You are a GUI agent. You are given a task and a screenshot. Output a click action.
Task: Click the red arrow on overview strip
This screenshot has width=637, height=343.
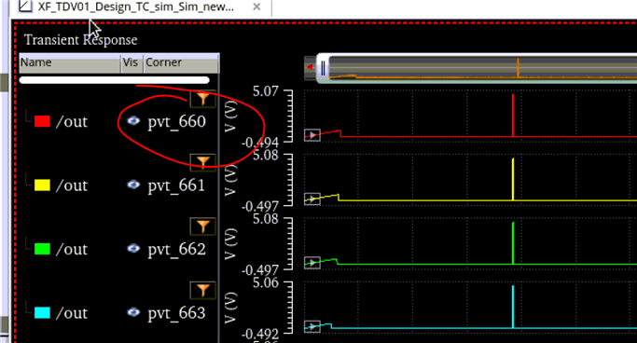pos(311,67)
